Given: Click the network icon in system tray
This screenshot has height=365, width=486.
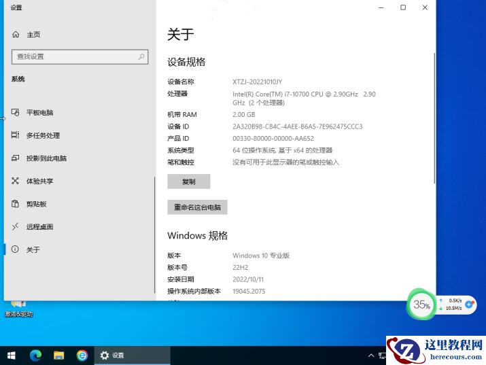Looking at the screenshot, I should 382,355.
